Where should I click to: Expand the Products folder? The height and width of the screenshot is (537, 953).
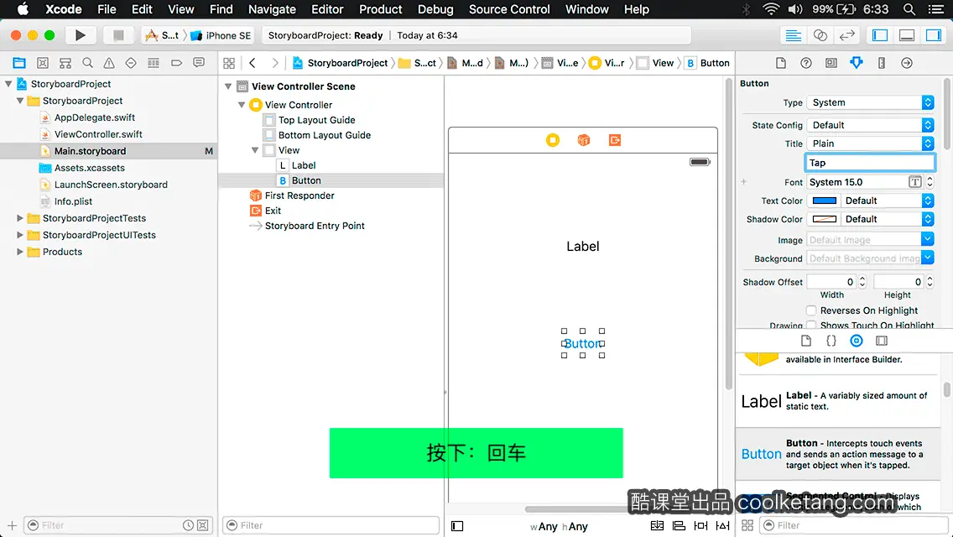click(x=20, y=251)
